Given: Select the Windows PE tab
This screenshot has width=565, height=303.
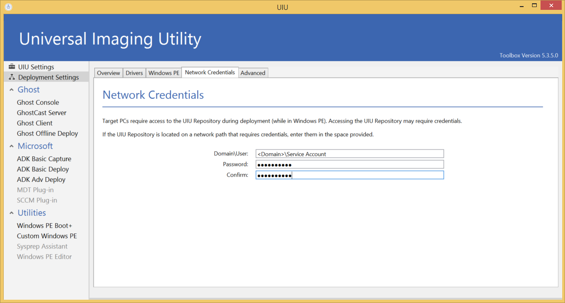Looking at the screenshot, I should tap(163, 73).
